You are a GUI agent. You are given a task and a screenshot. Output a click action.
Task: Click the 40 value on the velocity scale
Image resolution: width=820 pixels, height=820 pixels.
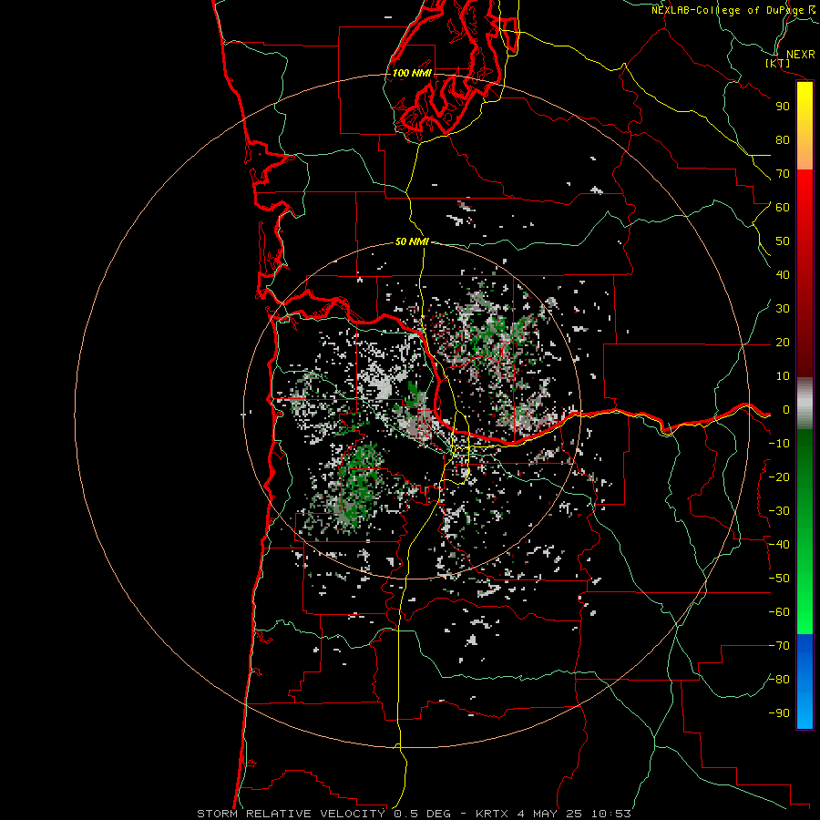(783, 275)
